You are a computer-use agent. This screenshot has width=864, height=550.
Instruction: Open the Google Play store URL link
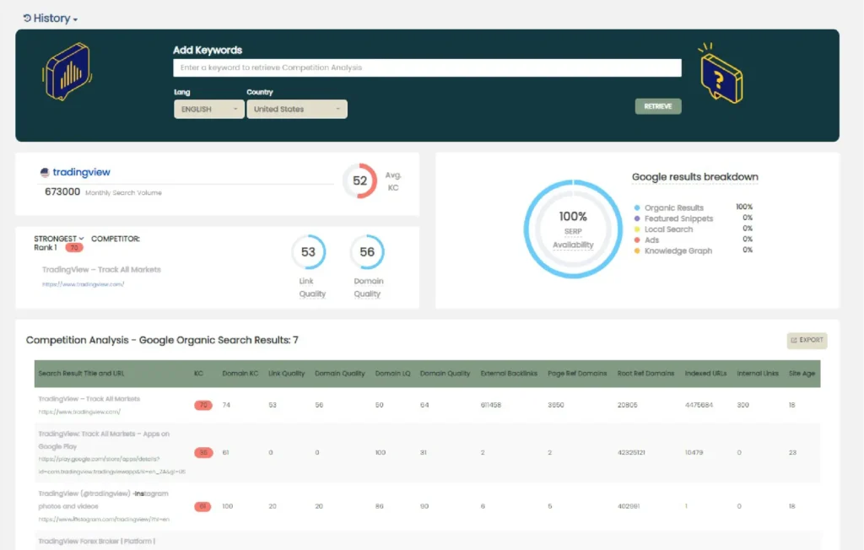coord(112,465)
